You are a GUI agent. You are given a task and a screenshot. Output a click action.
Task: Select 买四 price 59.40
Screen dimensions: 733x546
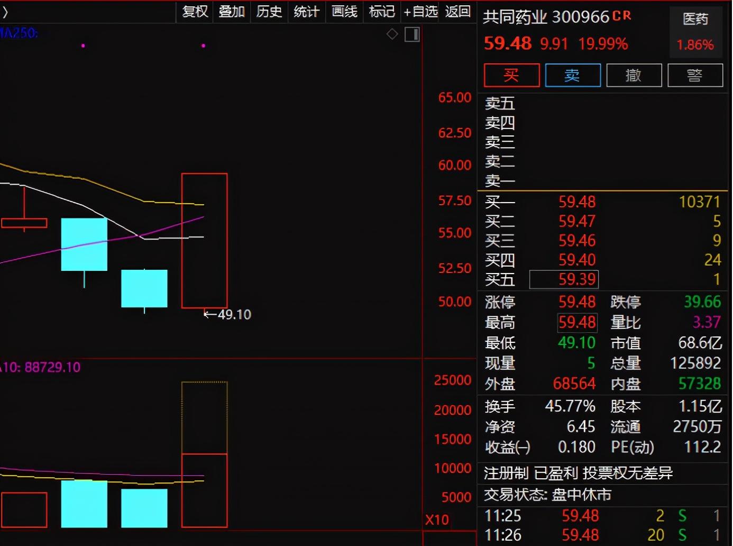coord(577,260)
